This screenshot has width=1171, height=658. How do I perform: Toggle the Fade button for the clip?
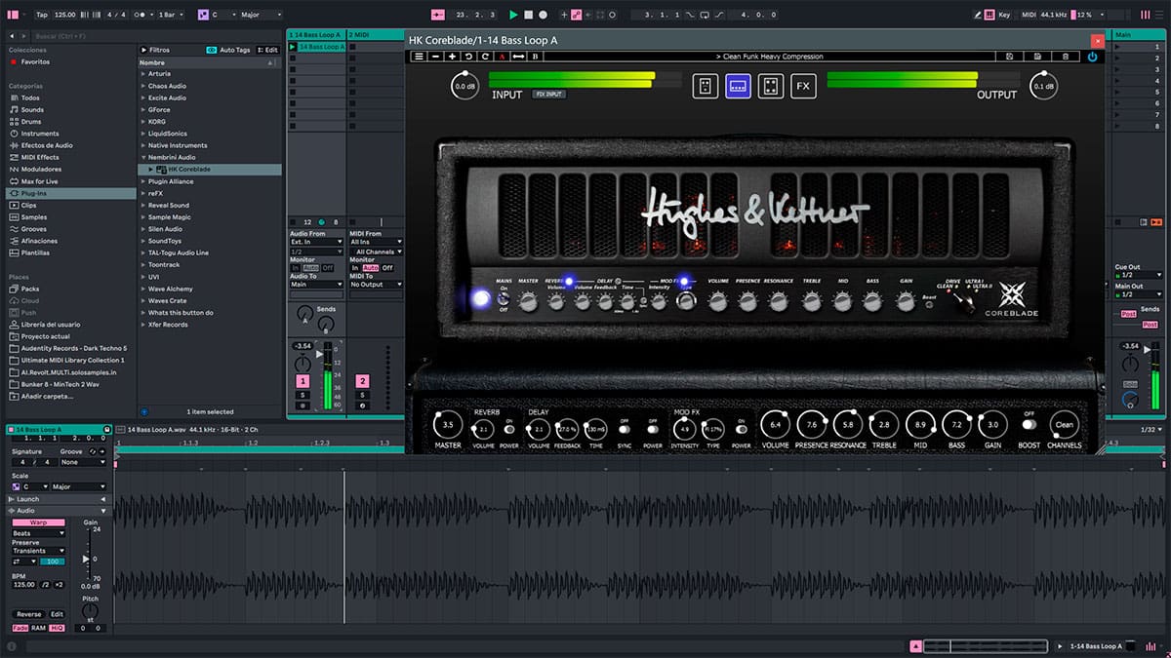coord(20,628)
